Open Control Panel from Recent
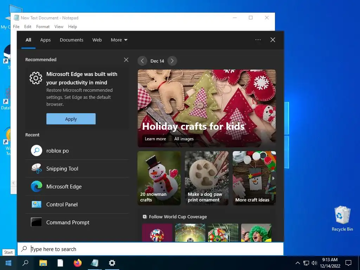The width and height of the screenshot is (360, 270). tap(77, 205)
